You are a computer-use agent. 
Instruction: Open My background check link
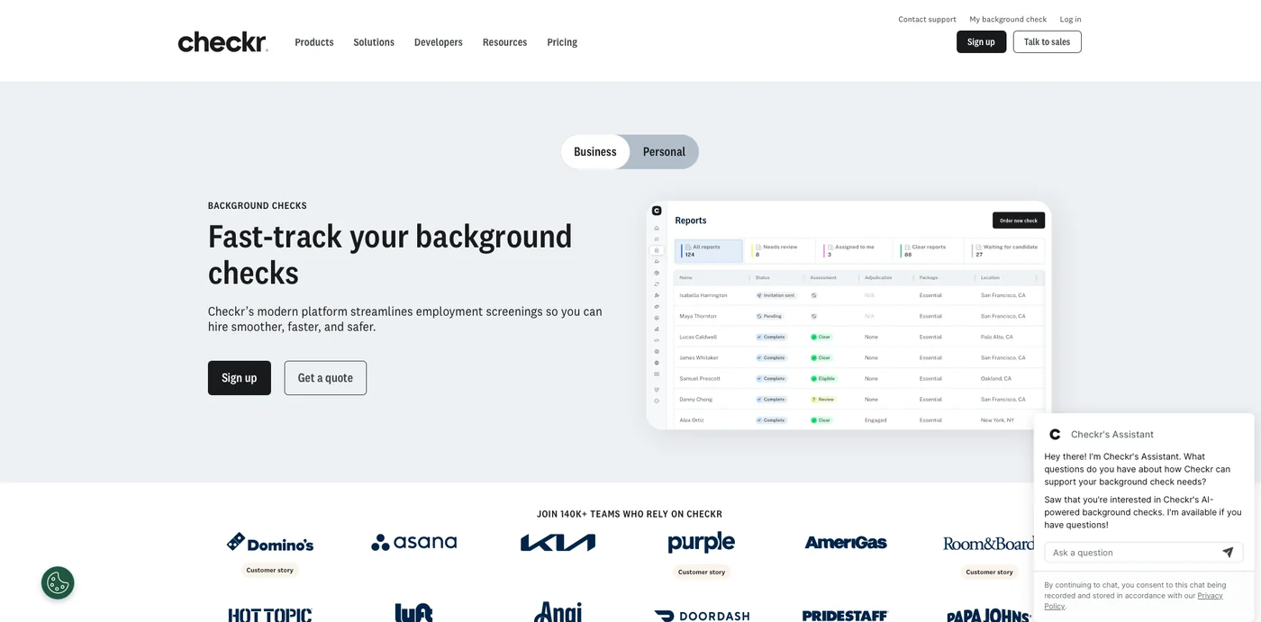point(1008,19)
